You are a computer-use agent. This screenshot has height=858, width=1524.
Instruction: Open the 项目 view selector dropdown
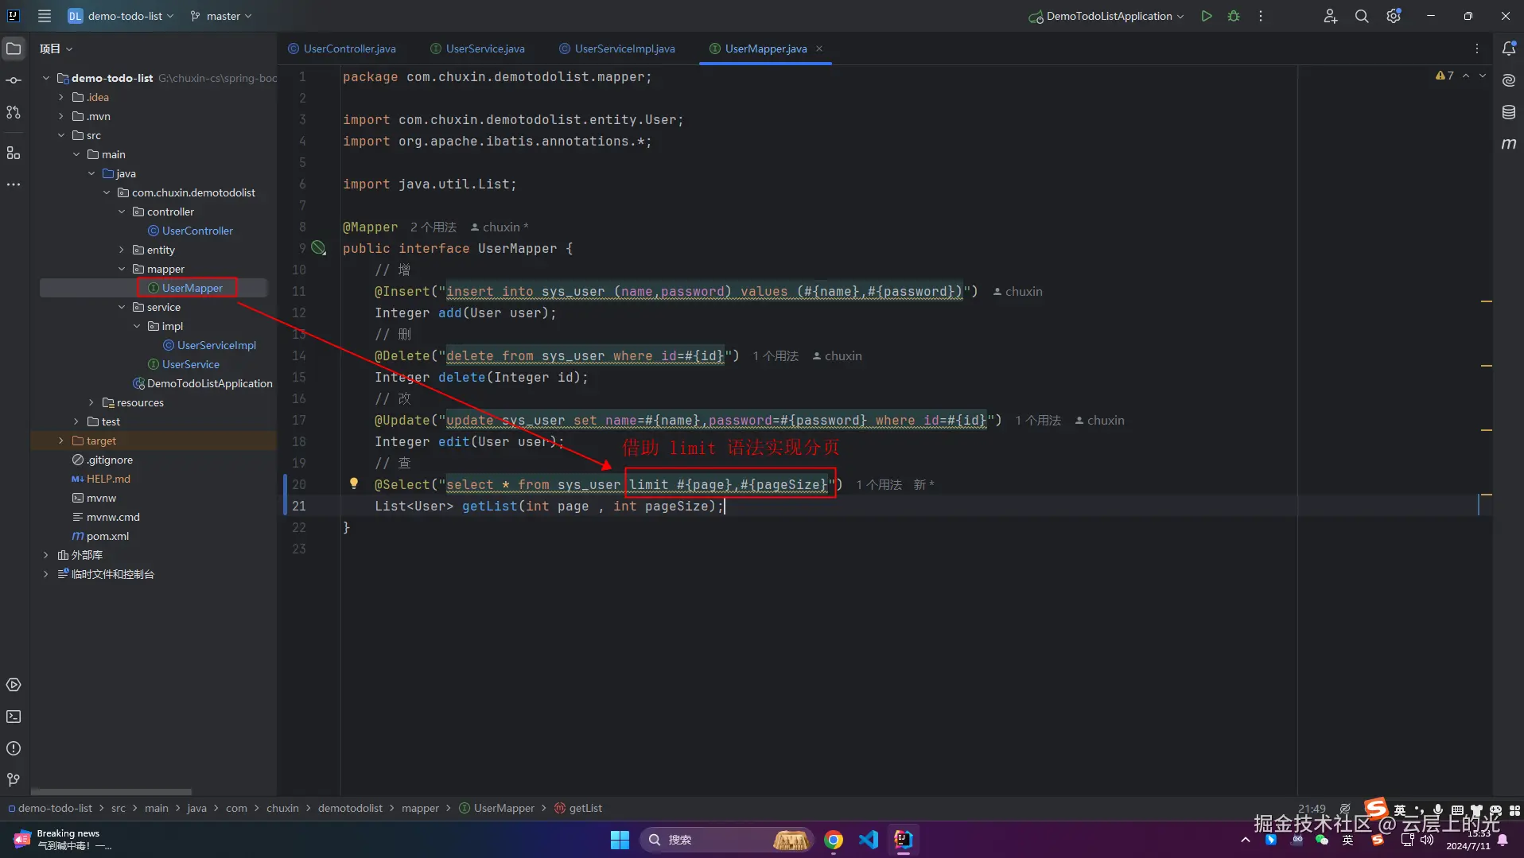[x=56, y=49]
